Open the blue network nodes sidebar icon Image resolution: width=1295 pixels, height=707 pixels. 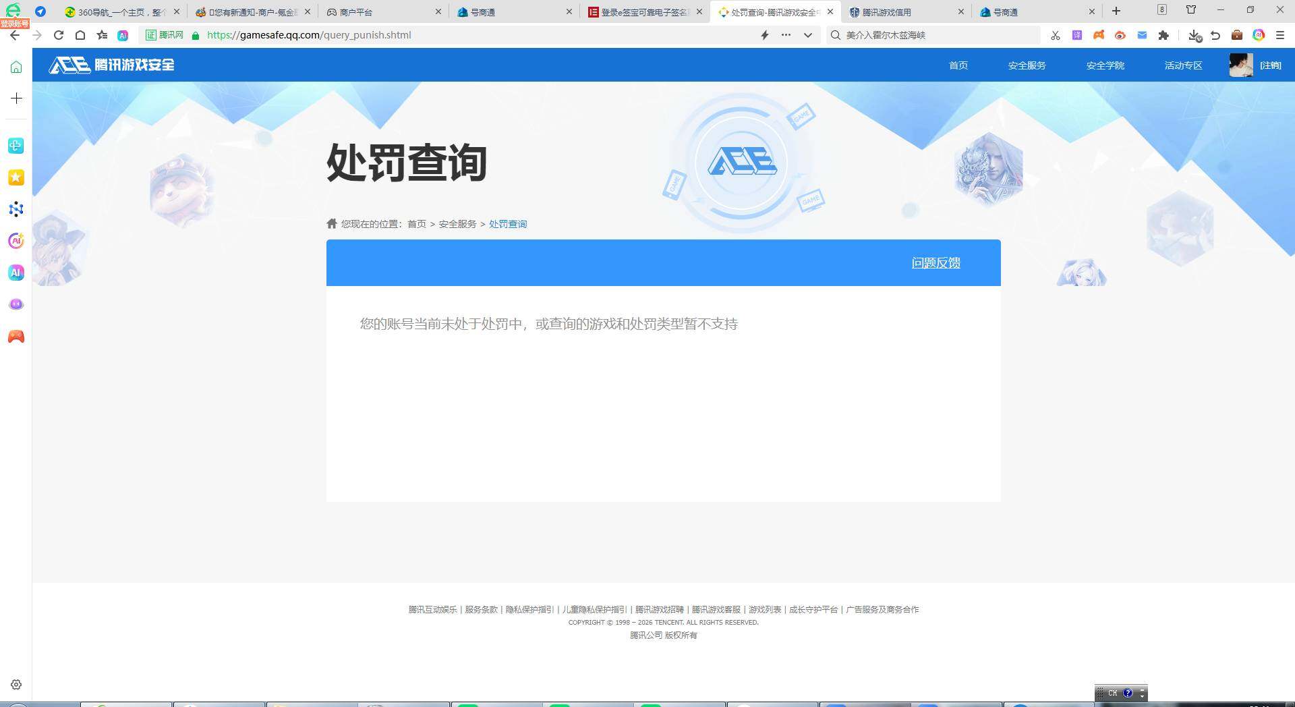click(16, 209)
